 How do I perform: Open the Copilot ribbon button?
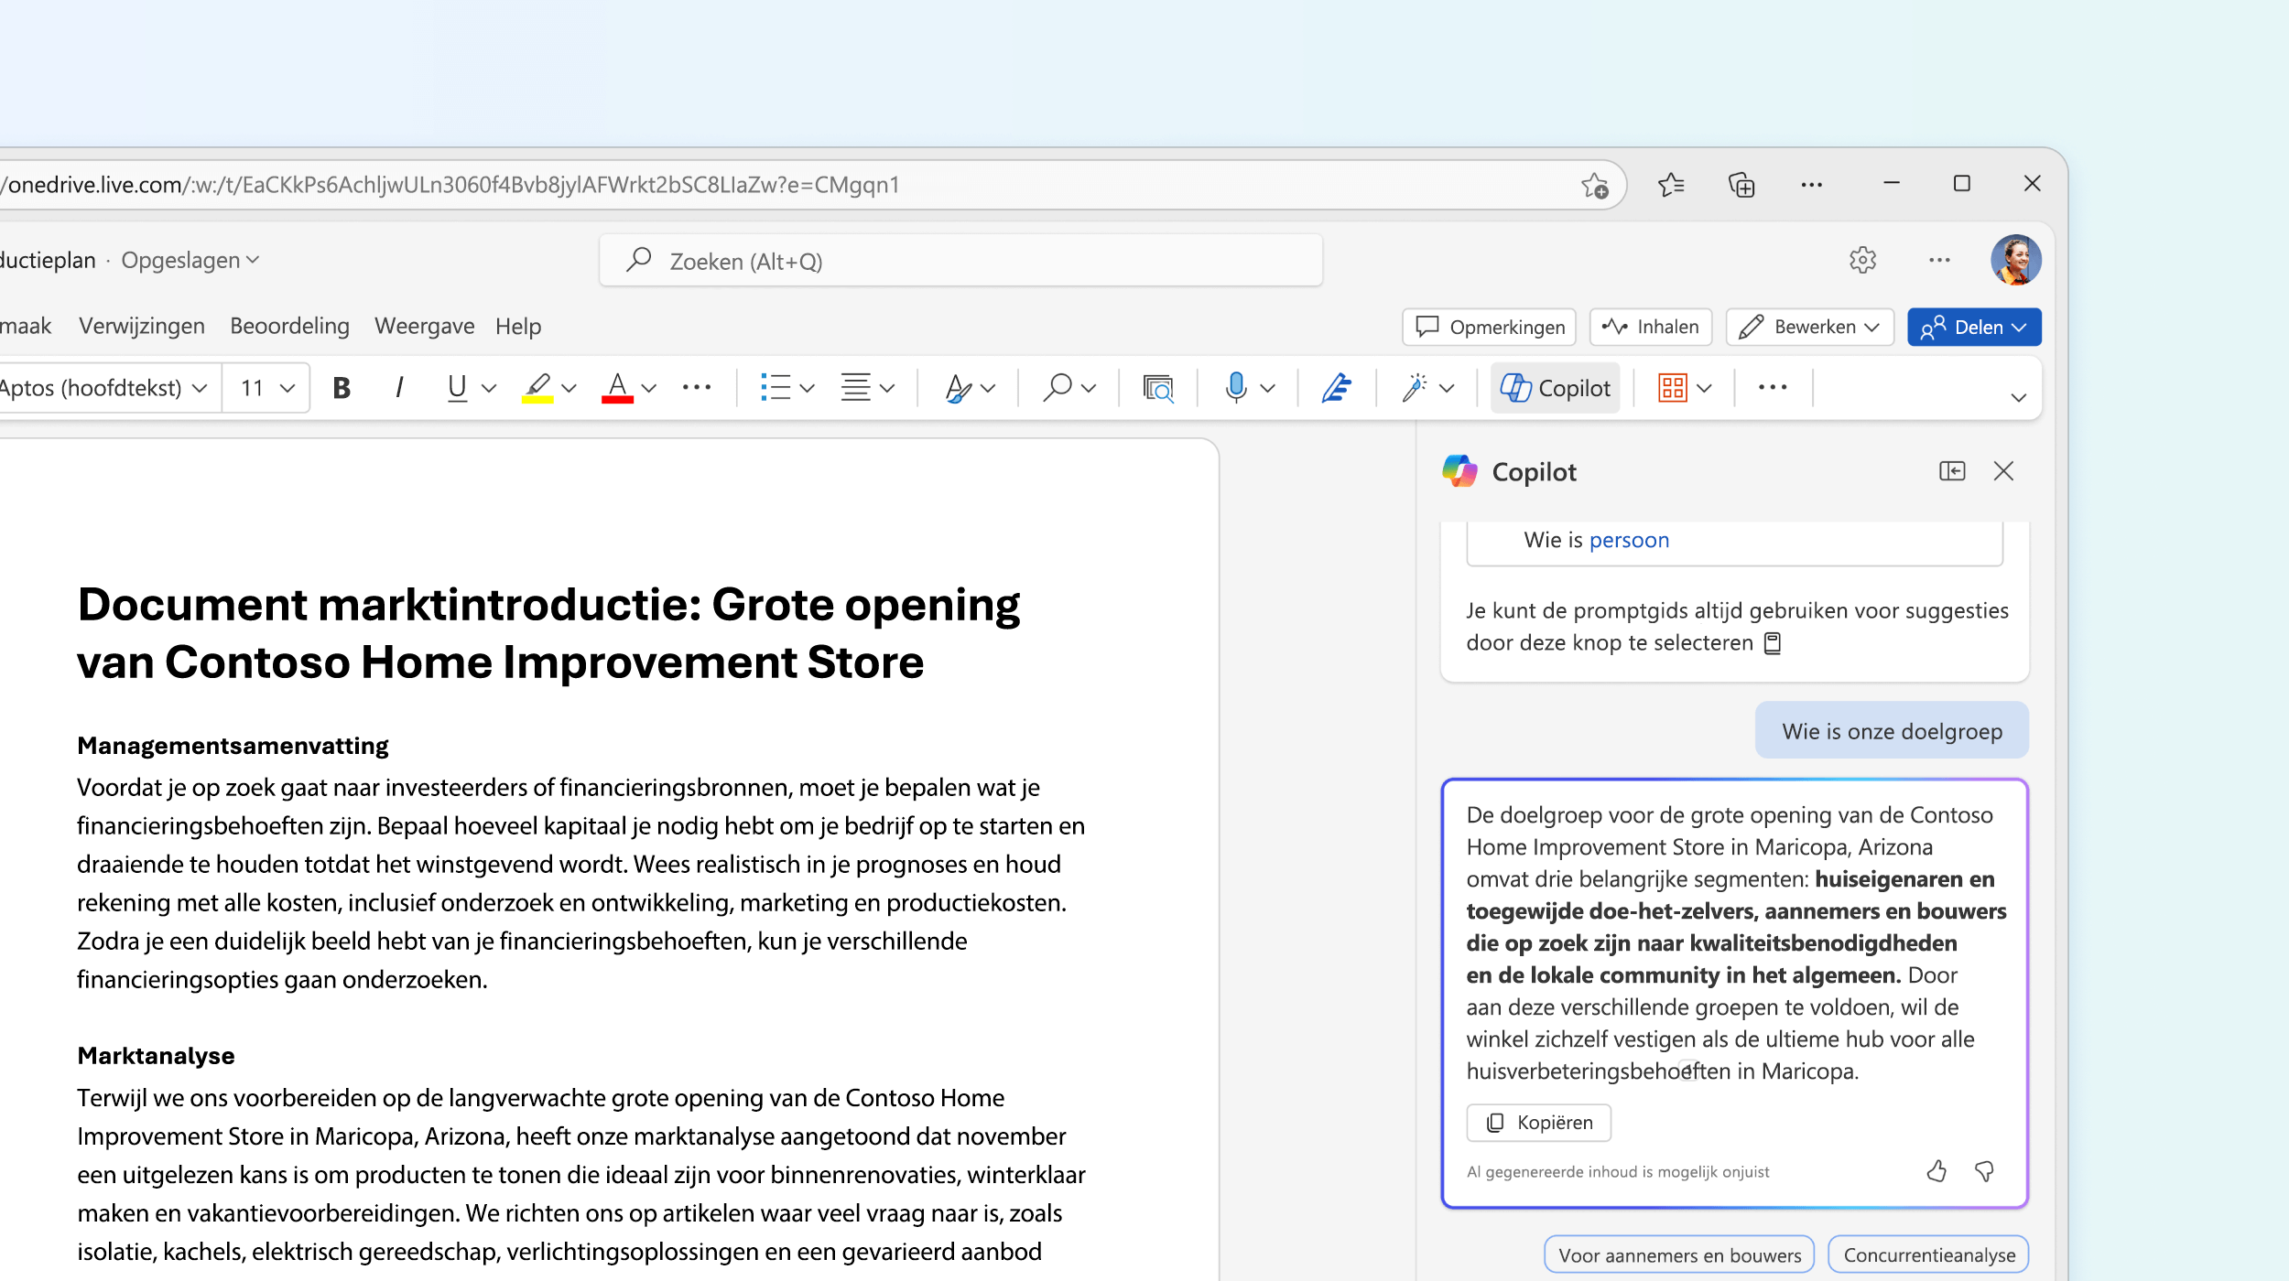1556,388
